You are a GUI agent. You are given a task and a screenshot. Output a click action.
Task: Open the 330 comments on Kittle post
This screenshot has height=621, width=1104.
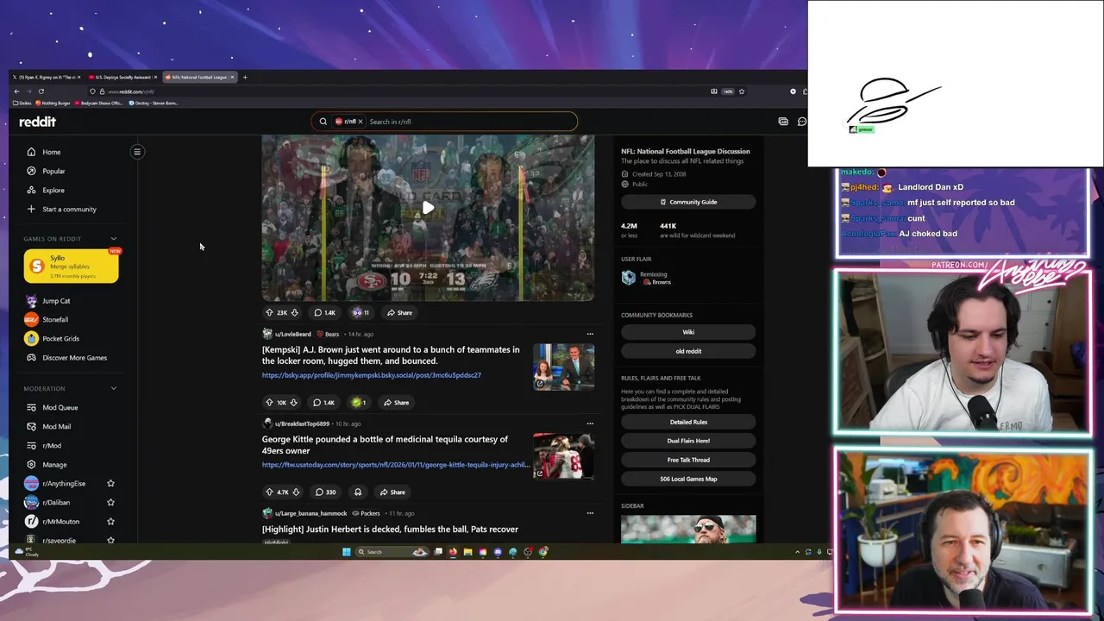pyautogui.click(x=325, y=492)
